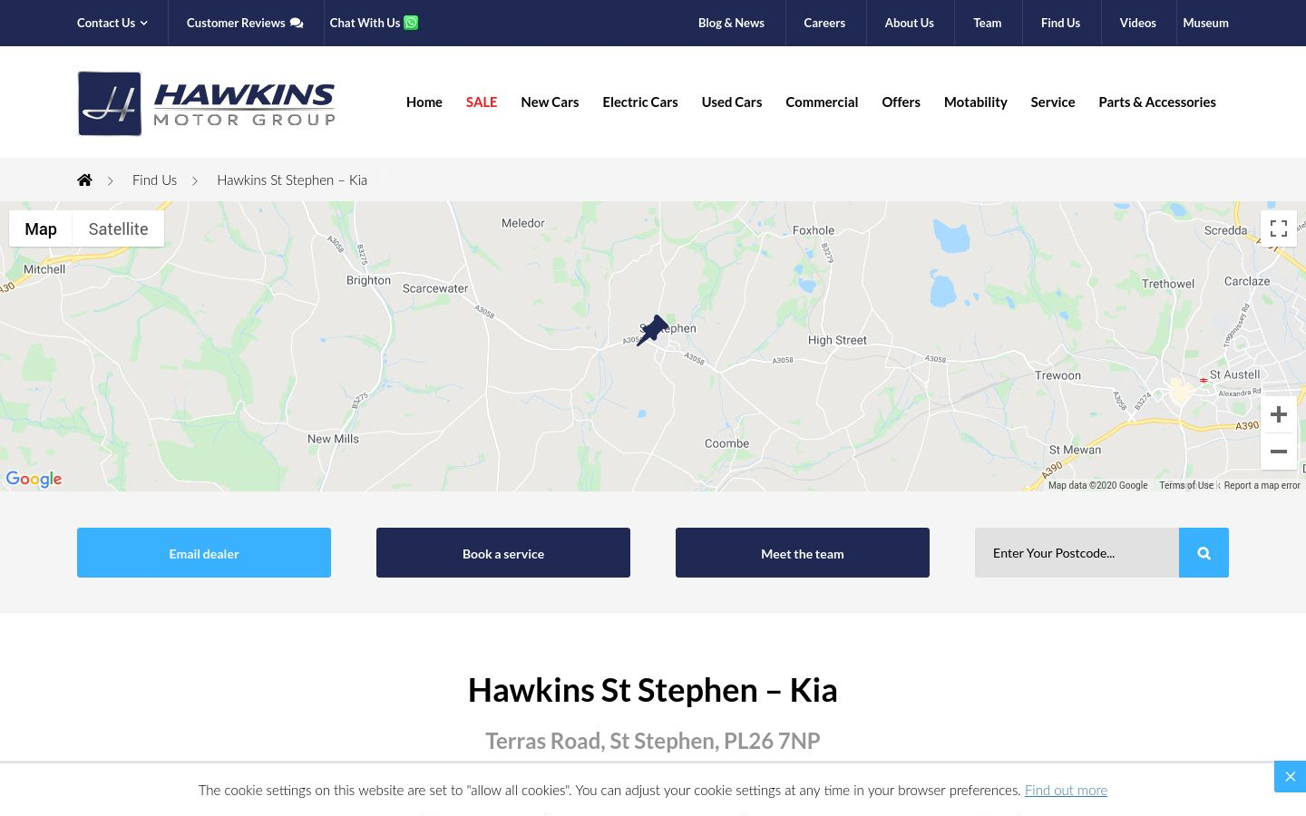1306x816 pixels.
Task: Open Customer Reviews link
Action: tap(245, 23)
